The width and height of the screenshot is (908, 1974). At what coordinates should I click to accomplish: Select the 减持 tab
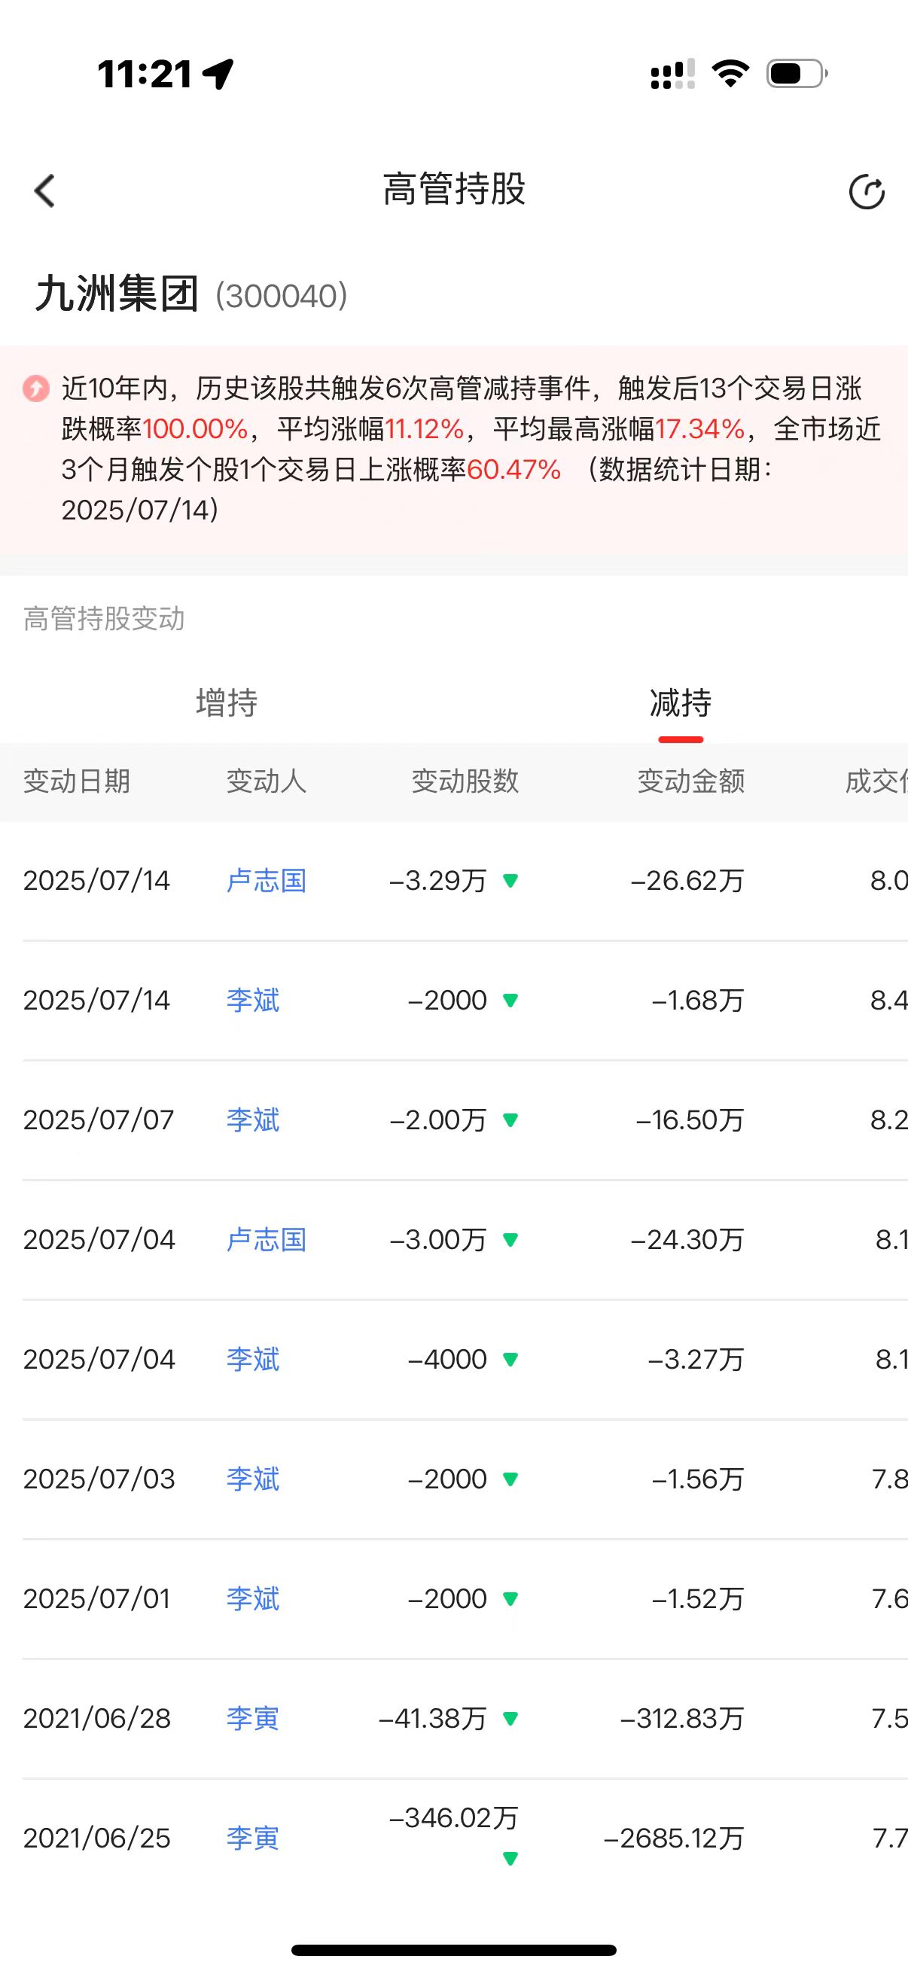click(681, 702)
